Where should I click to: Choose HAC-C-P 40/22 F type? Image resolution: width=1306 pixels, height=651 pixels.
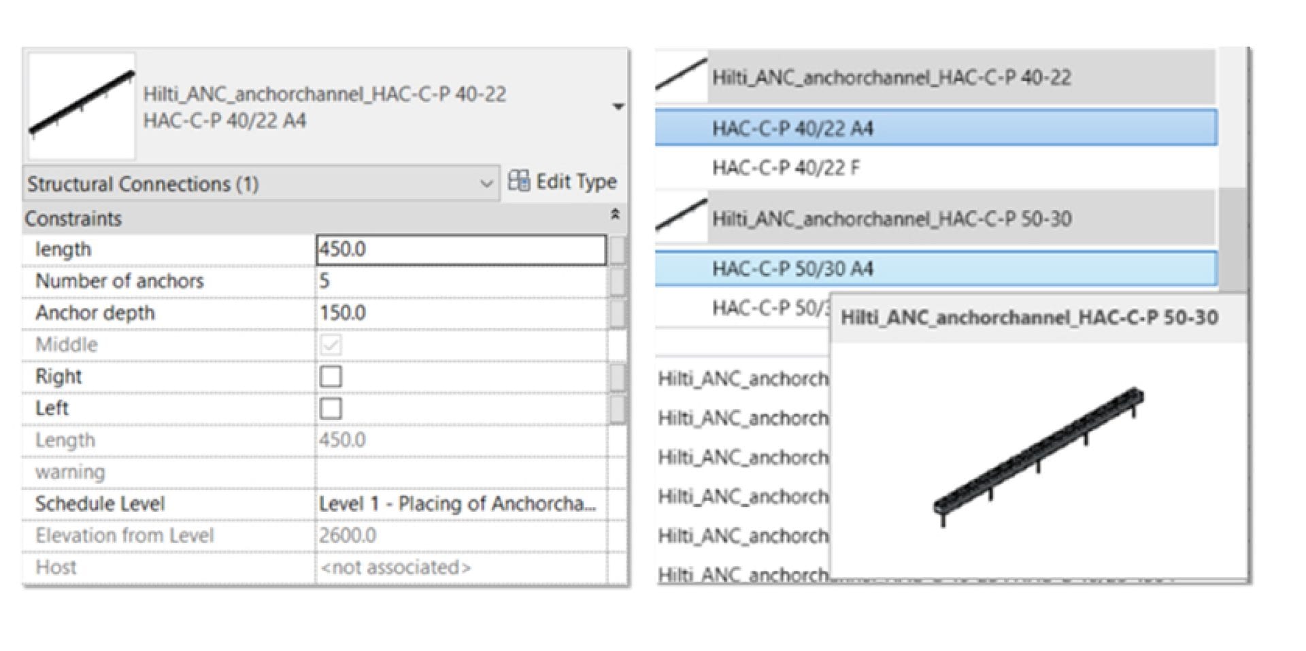[x=786, y=168]
